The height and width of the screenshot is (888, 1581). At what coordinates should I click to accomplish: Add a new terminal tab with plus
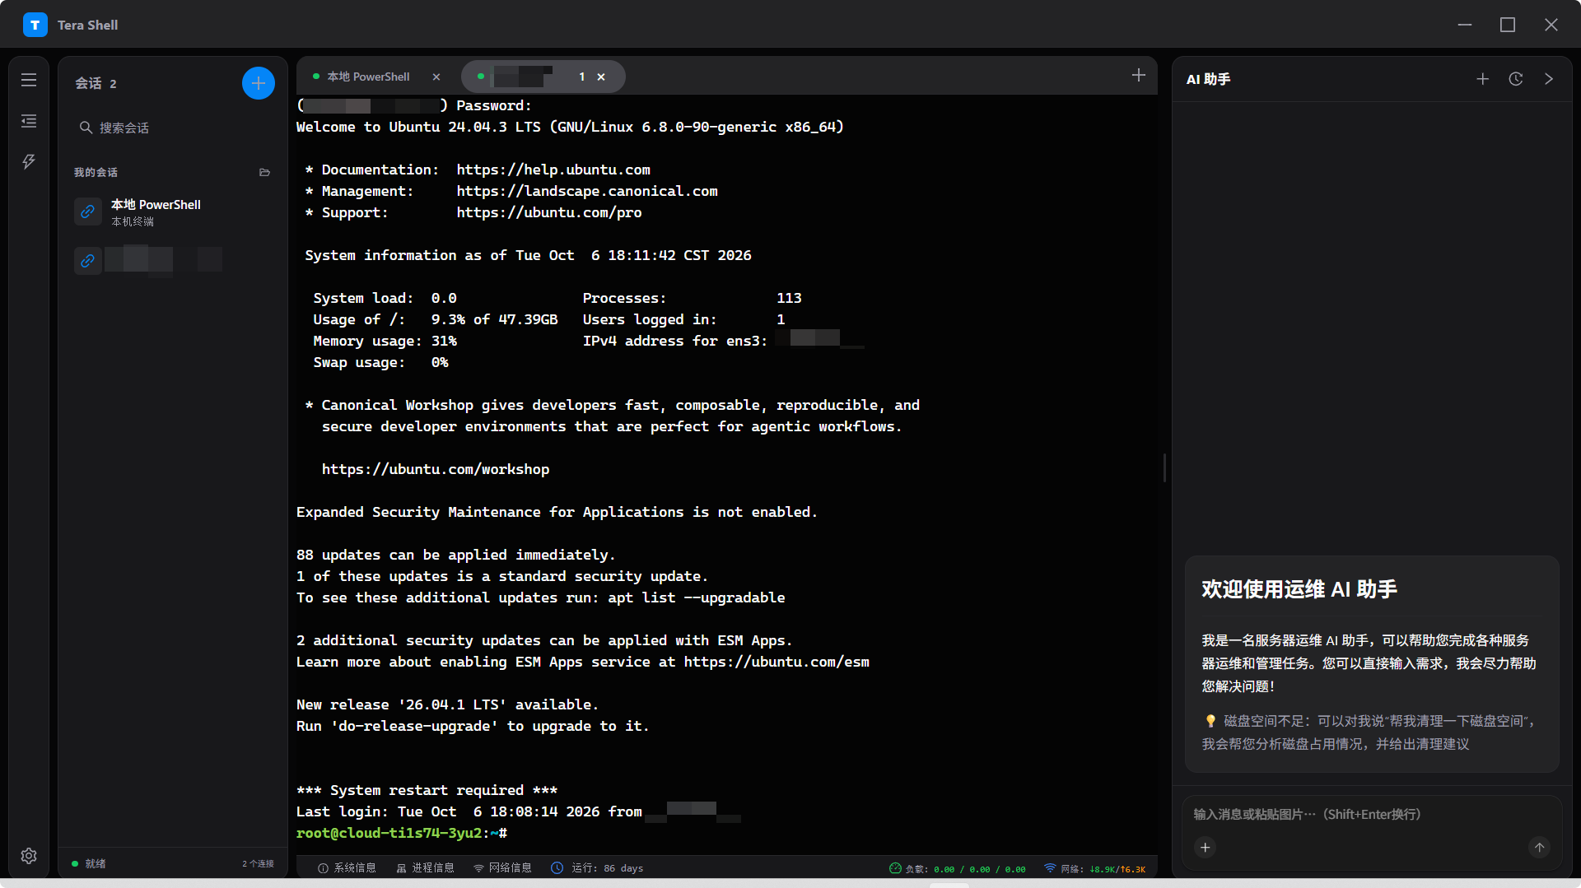[x=1139, y=76]
